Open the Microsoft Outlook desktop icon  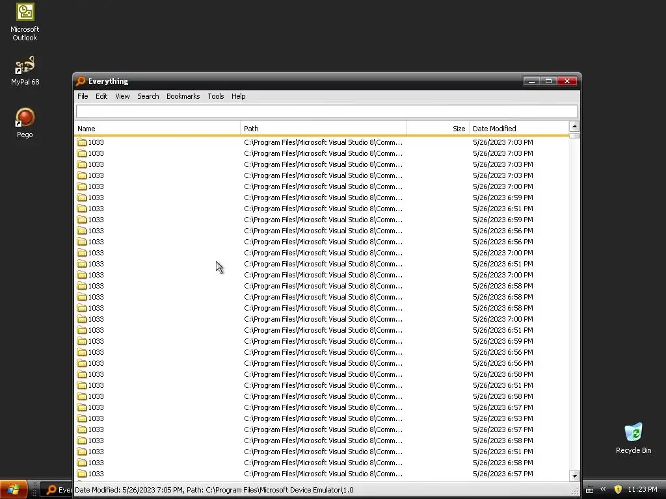[25, 22]
